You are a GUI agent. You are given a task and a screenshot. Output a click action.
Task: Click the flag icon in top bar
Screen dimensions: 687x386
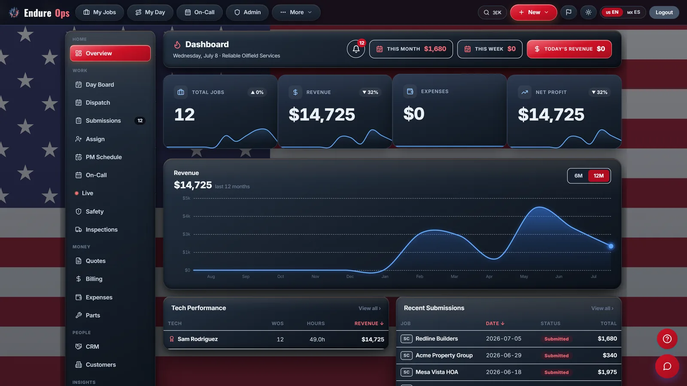coord(568,12)
